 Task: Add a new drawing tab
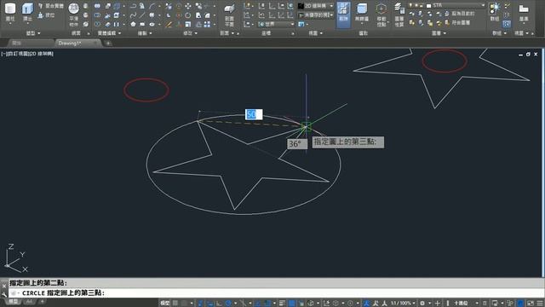click(x=108, y=43)
